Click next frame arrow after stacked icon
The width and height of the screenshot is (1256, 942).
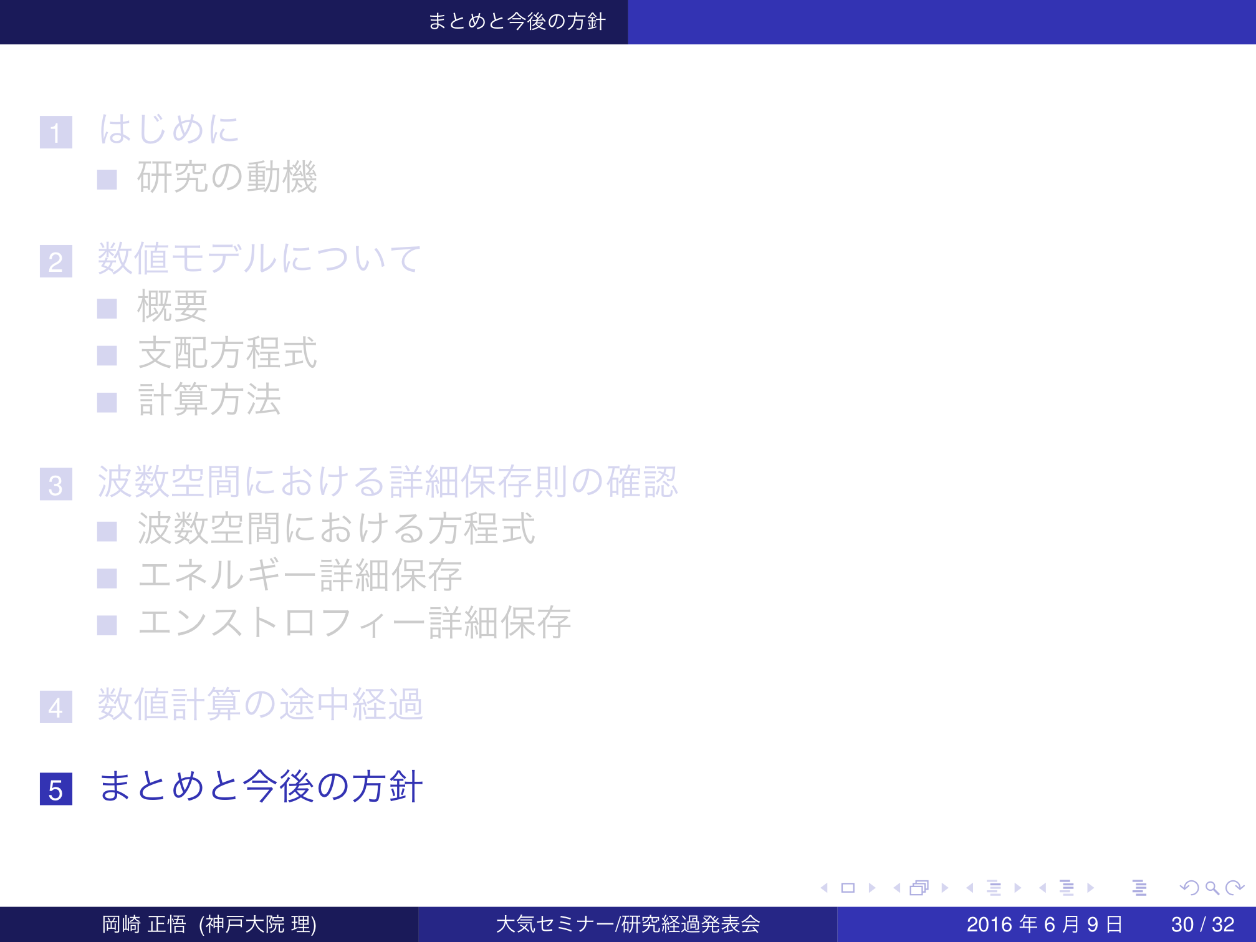[x=945, y=888]
